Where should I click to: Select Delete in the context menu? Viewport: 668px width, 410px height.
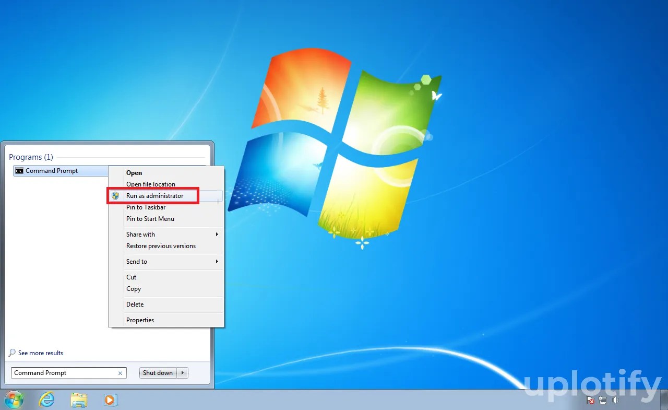tap(135, 304)
